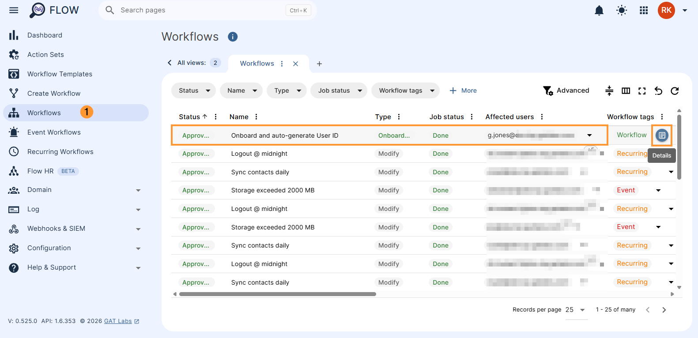Screen dimensions: 698x338
Task: Refresh the workflows table
Action: tap(675, 91)
